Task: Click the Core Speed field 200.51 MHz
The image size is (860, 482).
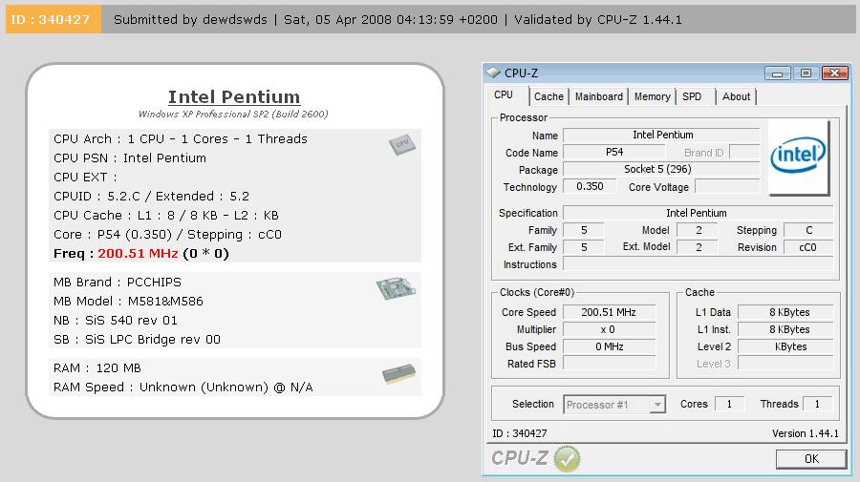Action: click(610, 312)
